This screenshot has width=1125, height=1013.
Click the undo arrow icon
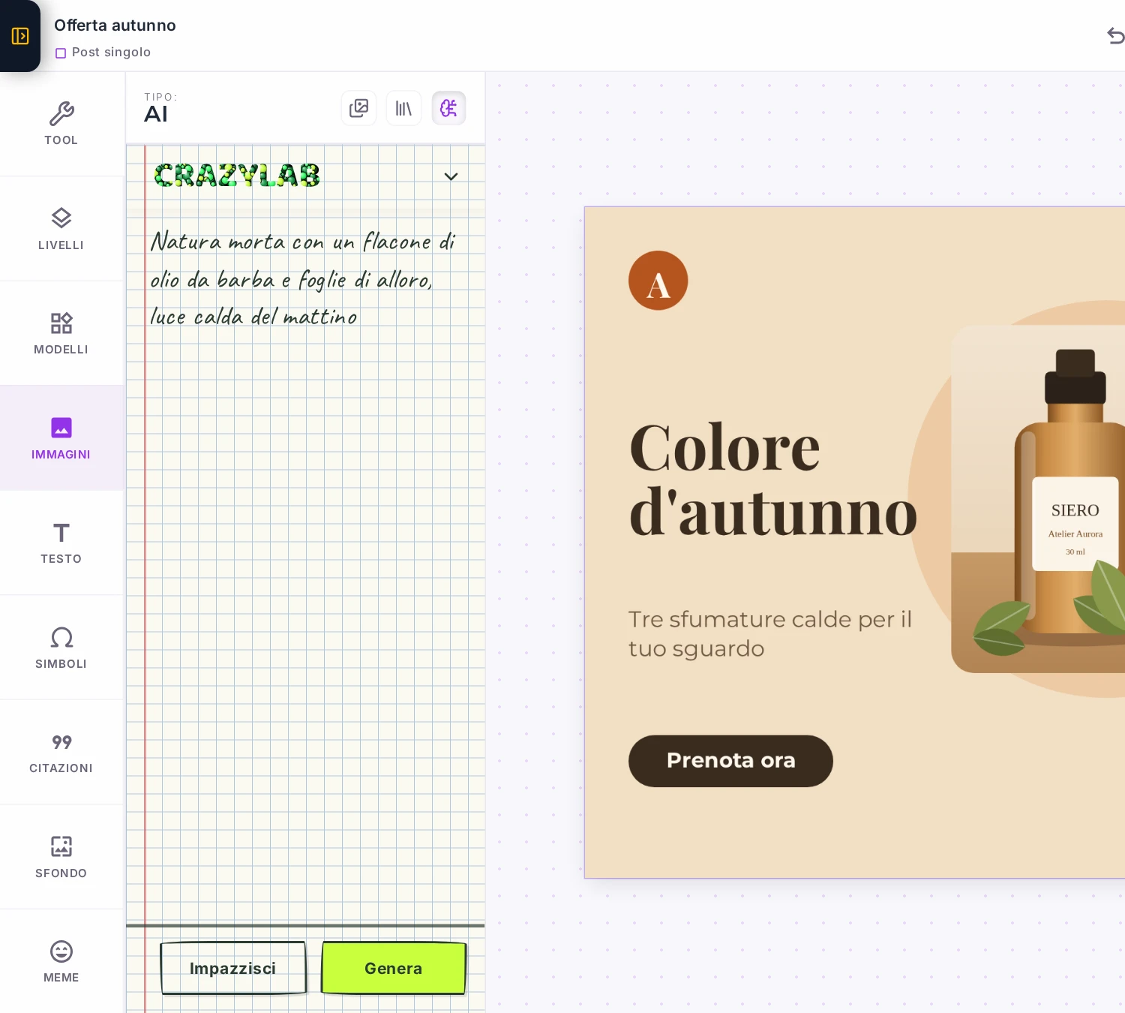1115,35
